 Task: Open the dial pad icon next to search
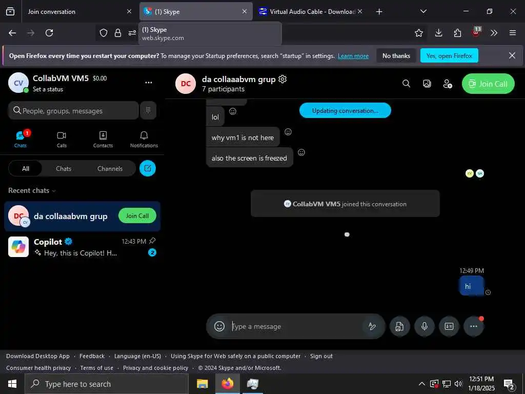(148, 110)
